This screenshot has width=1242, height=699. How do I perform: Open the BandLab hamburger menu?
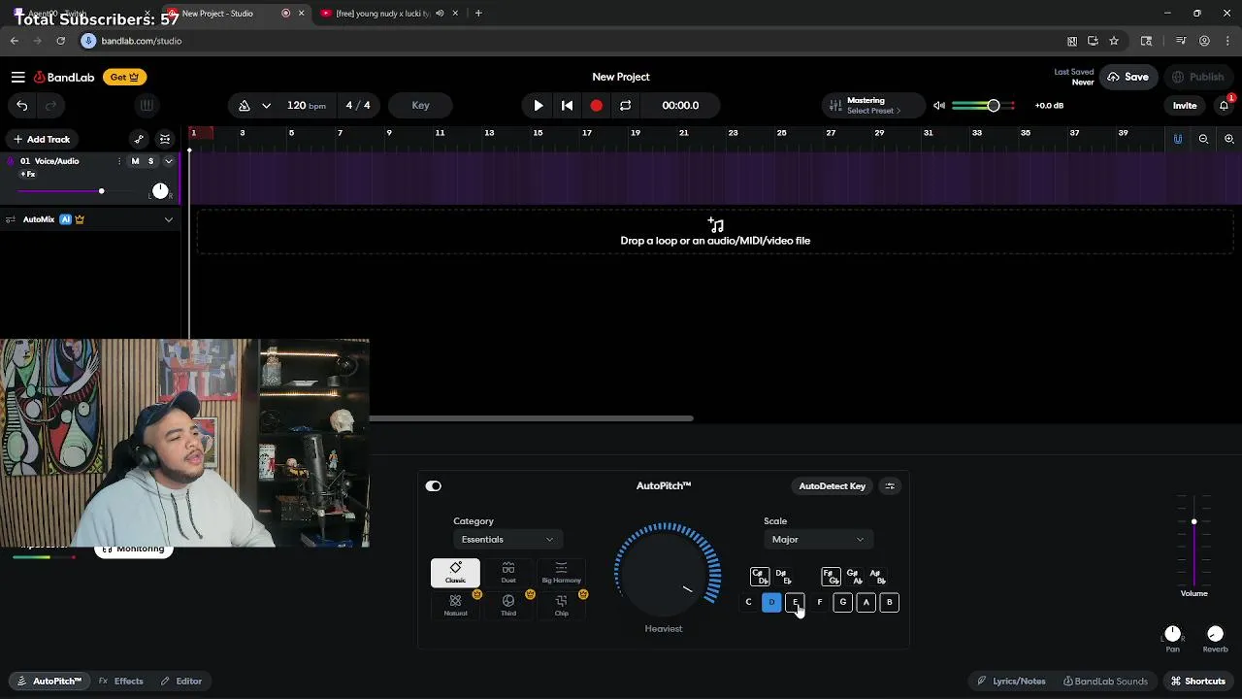(17, 77)
